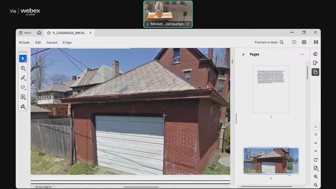Select the fill and sign pen tool

click(x=23, y=106)
